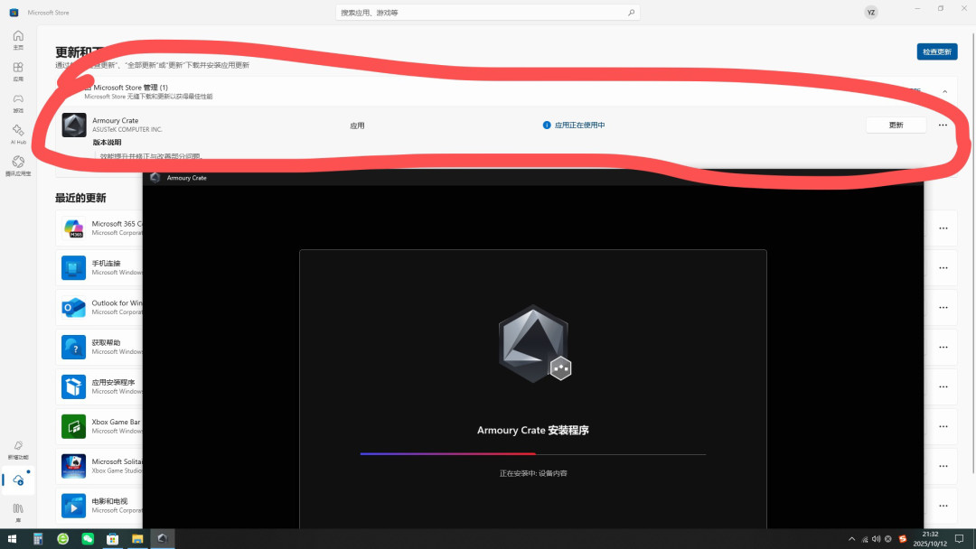Image resolution: width=976 pixels, height=549 pixels.
Task: Click the 手机连接 app icon
Action: point(73,268)
